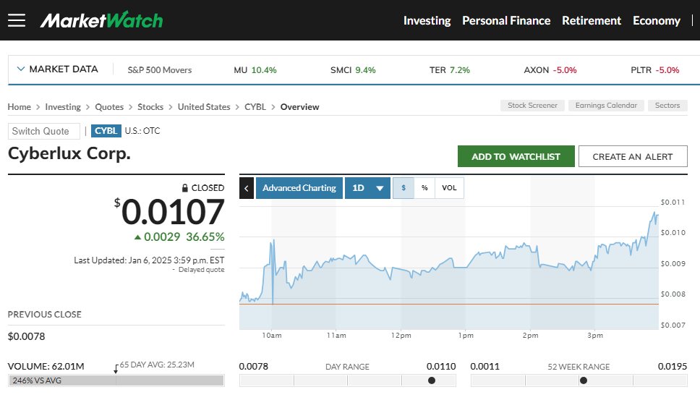Open the 1D time range dropdown
The width and height of the screenshot is (700, 400).
coord(367,188)
